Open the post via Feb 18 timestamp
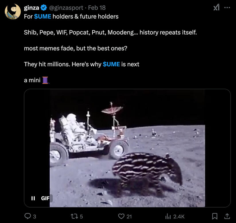Viewport: 236px width, 223px height. 99,8
